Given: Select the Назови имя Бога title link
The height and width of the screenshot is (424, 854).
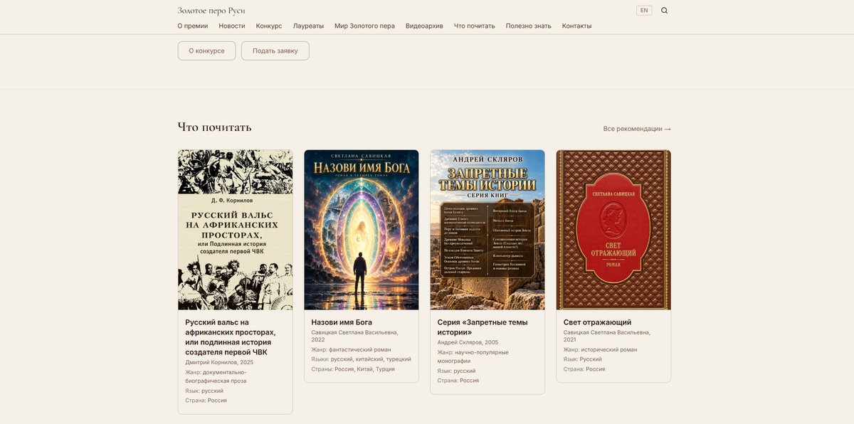Looking at the screenshot, I should [x=342, y=322].
